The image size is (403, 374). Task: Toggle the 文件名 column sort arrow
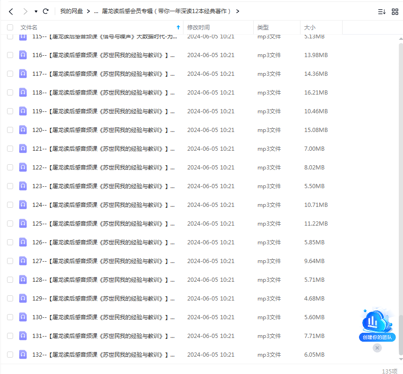177,27
